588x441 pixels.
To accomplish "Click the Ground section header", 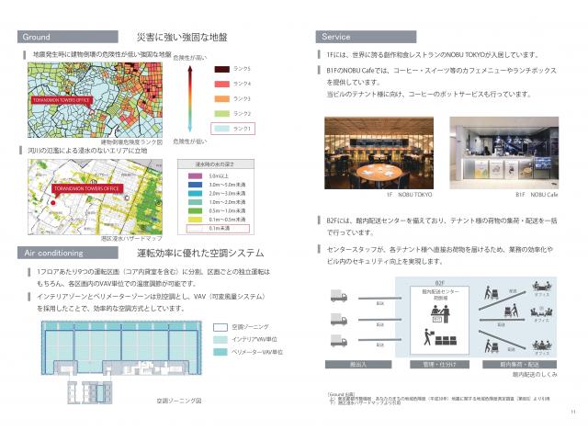I will [x=67, y=37].
